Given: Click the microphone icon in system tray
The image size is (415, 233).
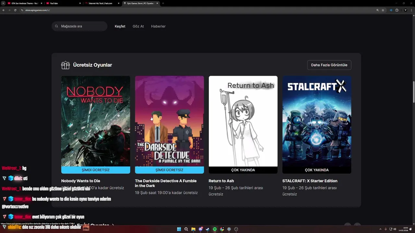Looking at the screenshot, I should 386,229.
